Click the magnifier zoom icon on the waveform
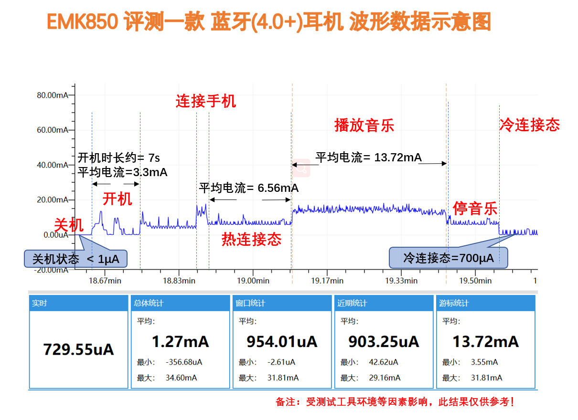The width and height of the screenshot is (578, 420). point(300,168)
